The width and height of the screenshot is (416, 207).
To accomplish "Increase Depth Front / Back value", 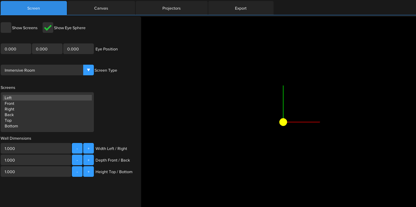I will click(89, 160).
